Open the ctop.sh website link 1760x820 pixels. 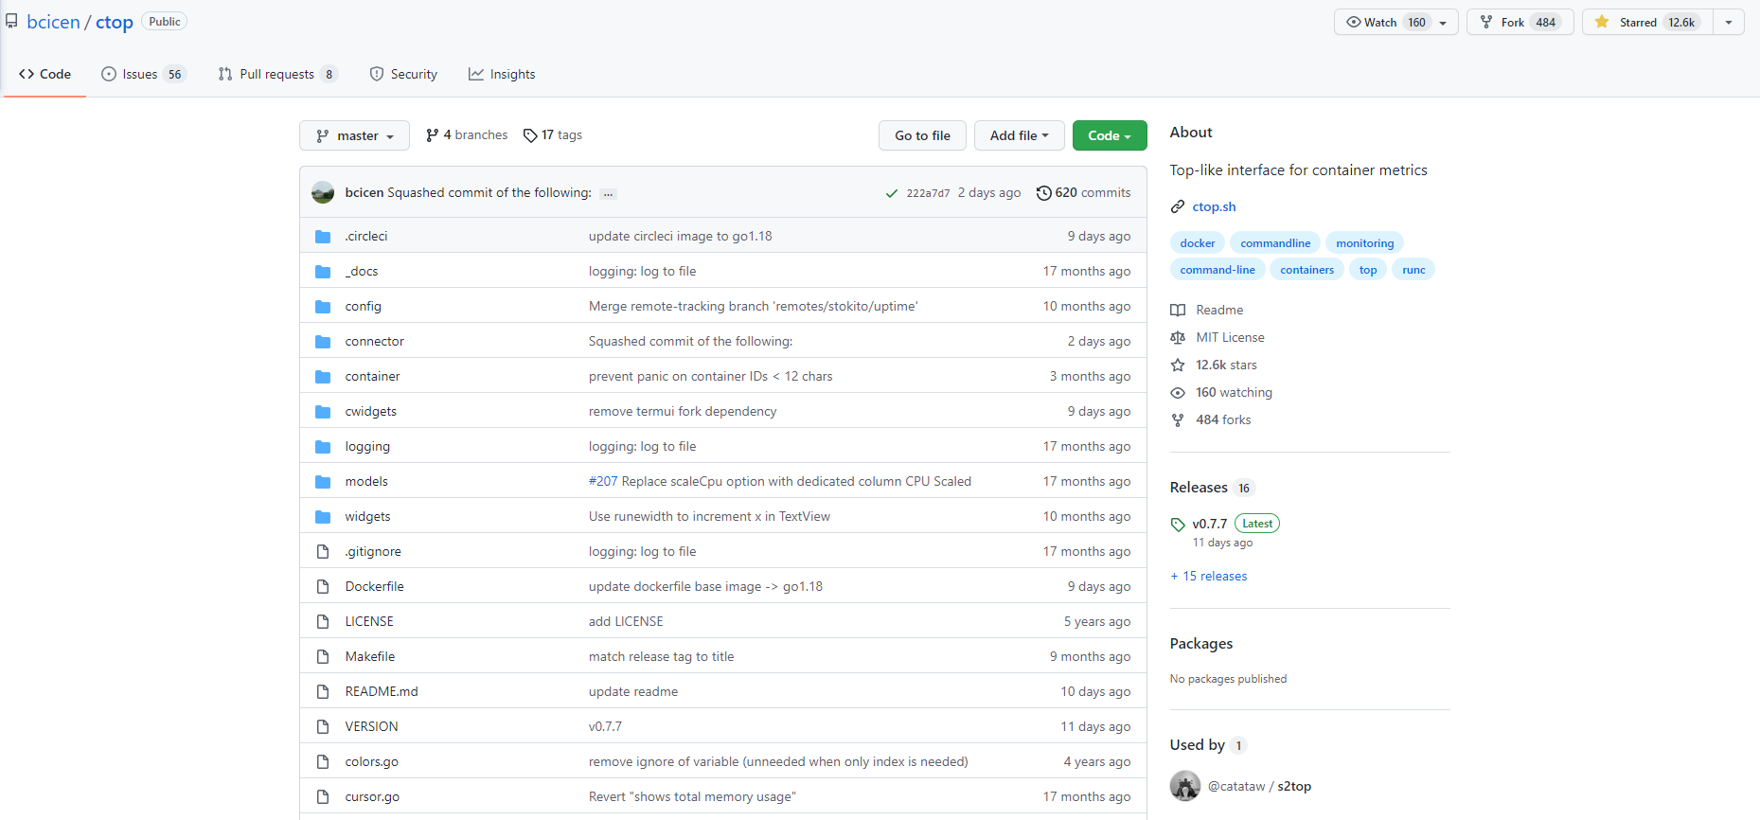pyautogui.click(x=1214, y=206)
